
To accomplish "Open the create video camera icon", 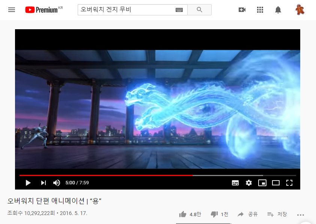I will [242, 10].
